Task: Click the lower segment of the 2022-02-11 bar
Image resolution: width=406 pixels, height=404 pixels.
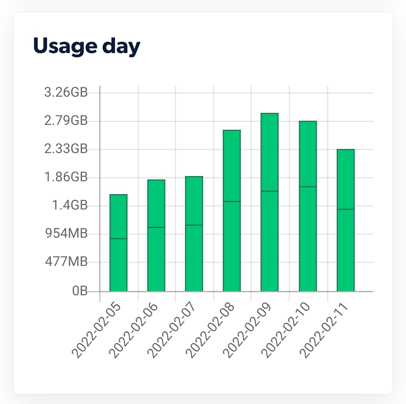Action: coord(346,250)
